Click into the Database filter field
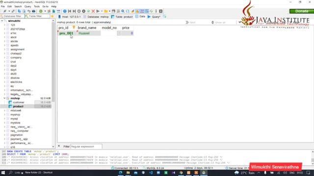This screenshot has width=314, height=176. pyautogui.click(x=12, y=16)
